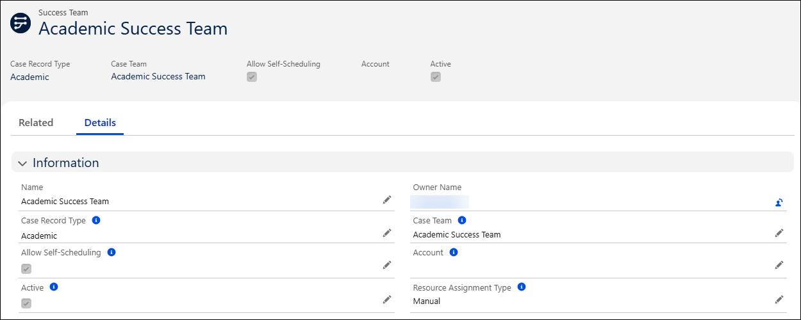Screen dimensions: 801x320
Task: Open the Academic record type link
Action: click(x=29, y=77)
